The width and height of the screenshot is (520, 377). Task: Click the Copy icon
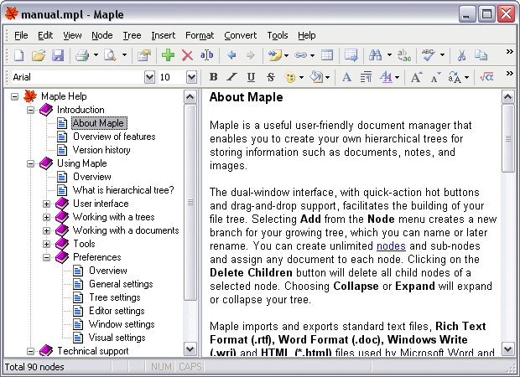click(481, 55)
